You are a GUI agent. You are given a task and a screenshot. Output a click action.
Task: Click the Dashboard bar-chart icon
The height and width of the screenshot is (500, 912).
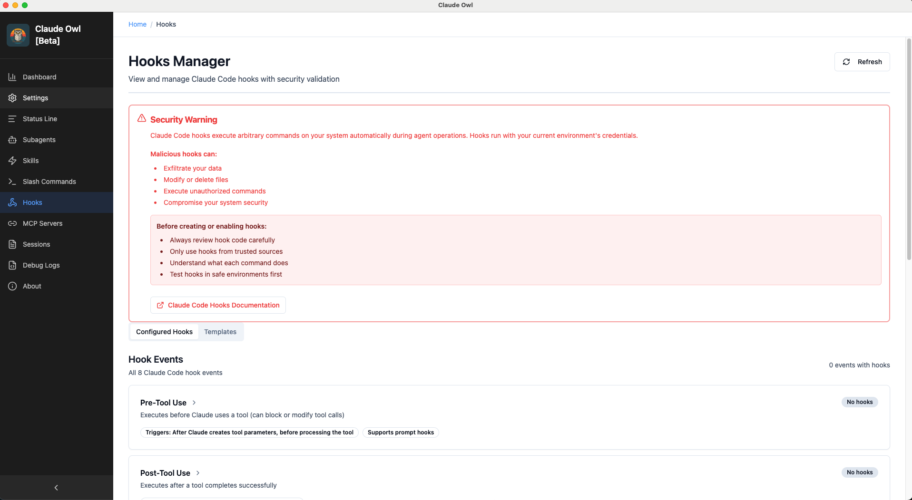(x=12, y=77)
